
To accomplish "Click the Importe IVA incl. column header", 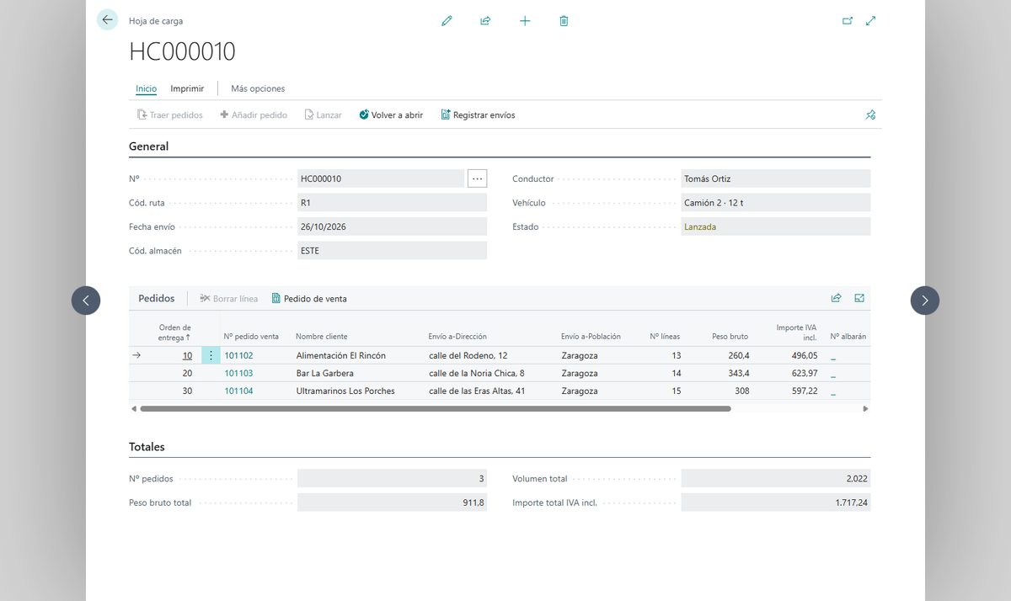I will [x=797, y=332].
